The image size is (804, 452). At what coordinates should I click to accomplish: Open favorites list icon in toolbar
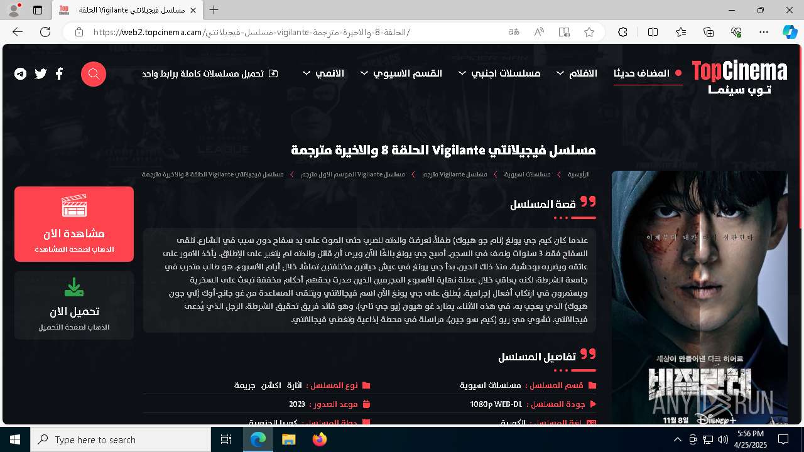point(681,32)
